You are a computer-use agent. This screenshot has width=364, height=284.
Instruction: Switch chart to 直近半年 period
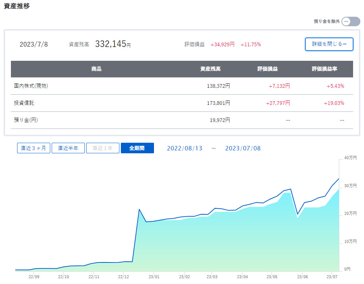[68, 148]
